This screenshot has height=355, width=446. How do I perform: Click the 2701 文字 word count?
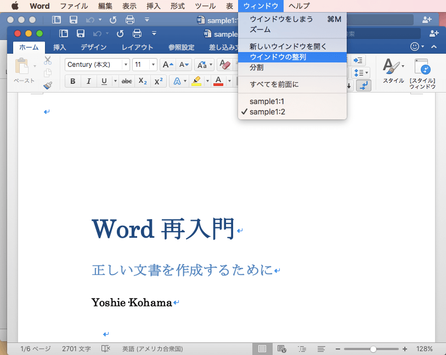76,349
